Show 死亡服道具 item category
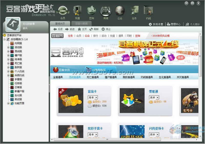Image resolution: width=205 pixels, height=144 pixels. [x=93, y=77]
